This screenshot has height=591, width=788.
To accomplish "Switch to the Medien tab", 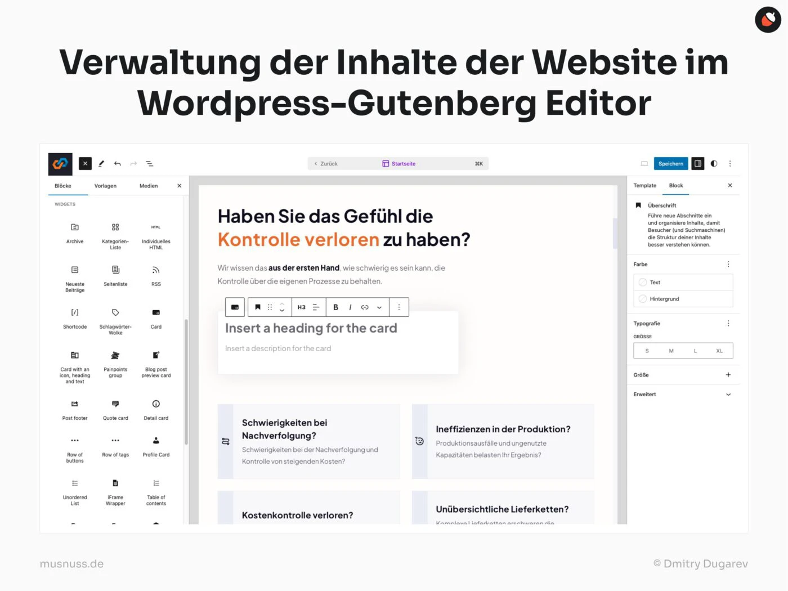I will point(149,186).
